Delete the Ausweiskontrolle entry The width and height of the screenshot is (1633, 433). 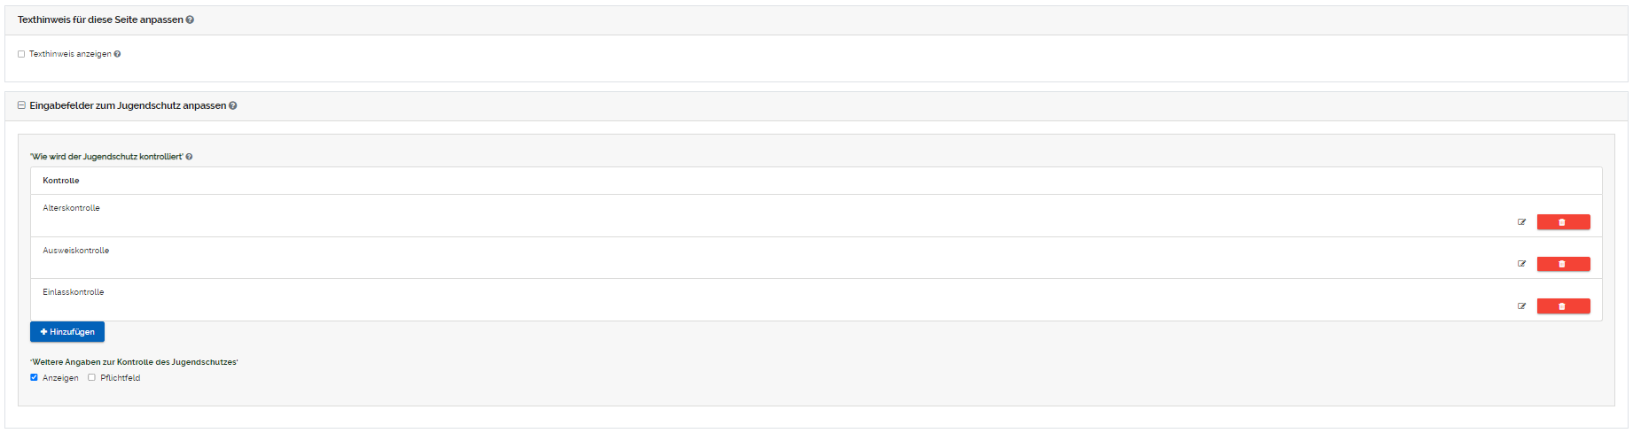(1563, 264)
